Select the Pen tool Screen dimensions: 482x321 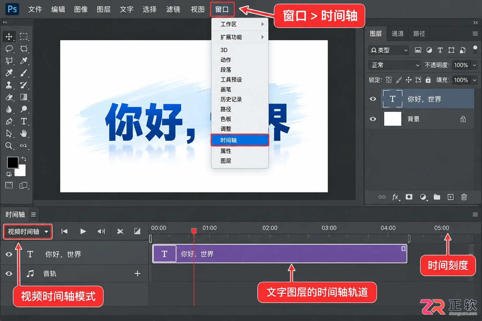pos(9,121)
